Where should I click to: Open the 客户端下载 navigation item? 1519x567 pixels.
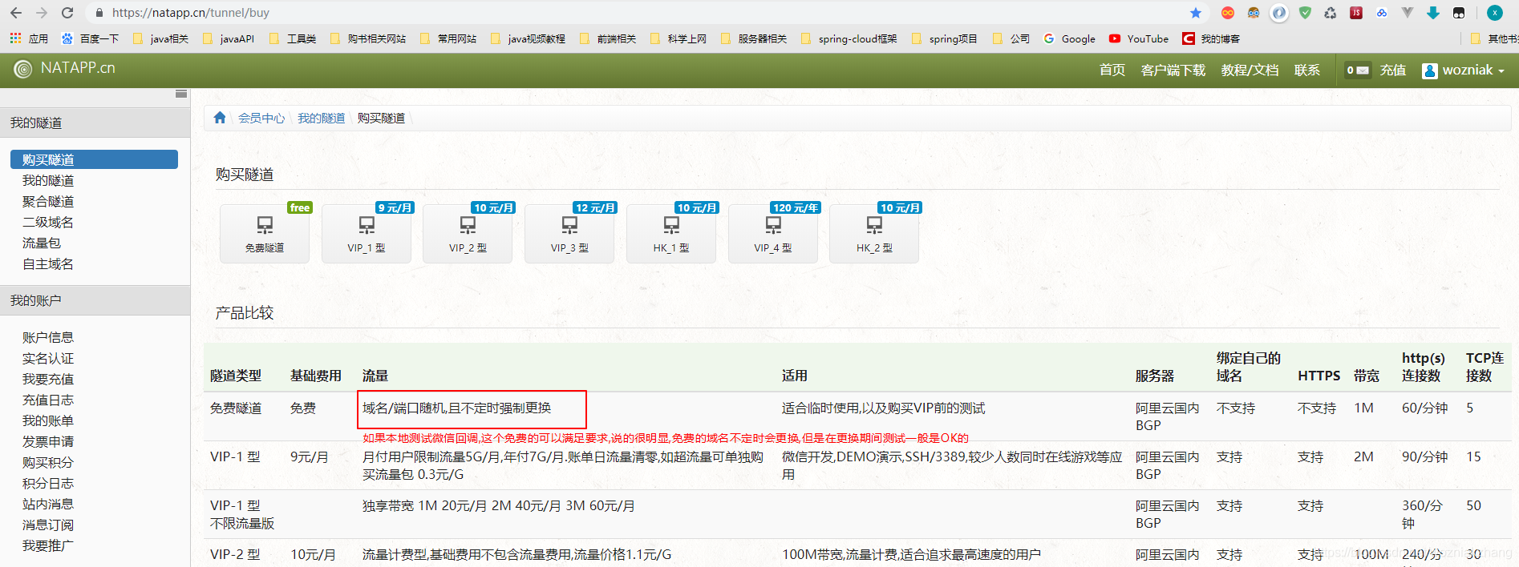pos(1173,70)
